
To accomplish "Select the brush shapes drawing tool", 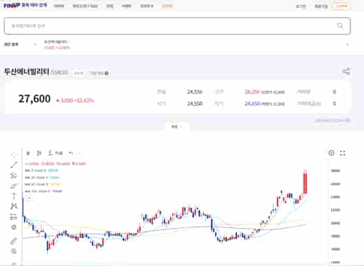I will [14, 186].
